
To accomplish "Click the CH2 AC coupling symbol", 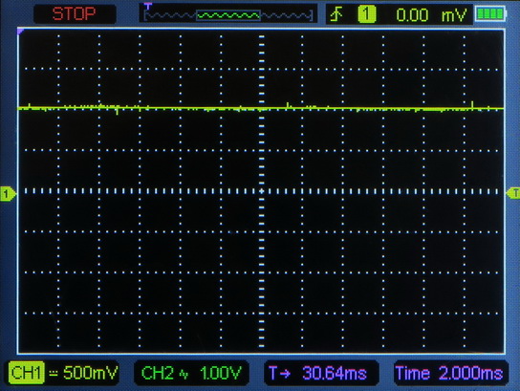I will [x=184, y=374].
